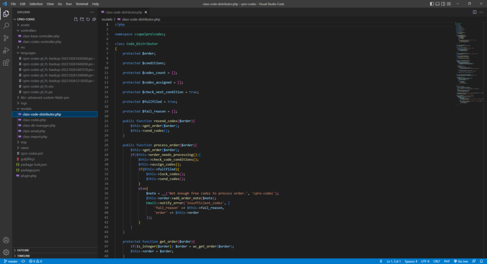The height and width of the screenshot is (264, 487).
Task: Change language mode via PHP indicator
Action: click(447, 261)
